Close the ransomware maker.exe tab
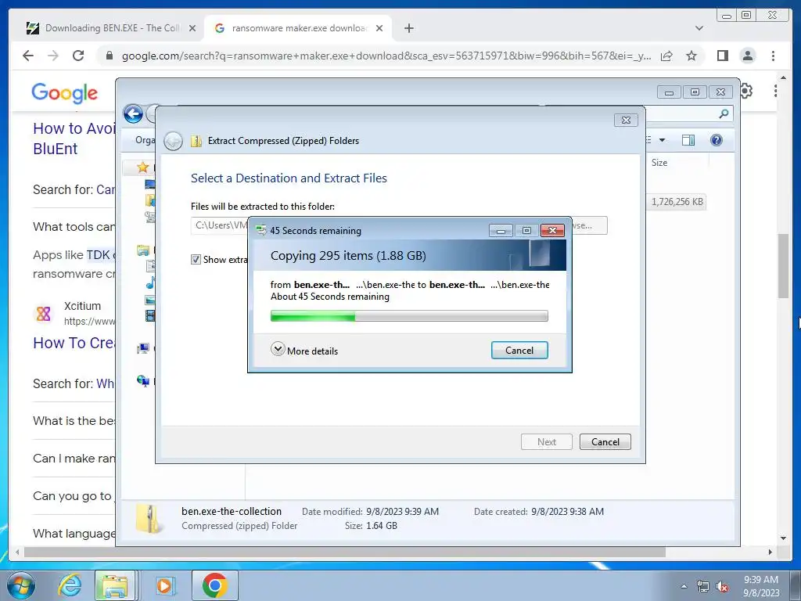Screen dimensions: 801x601 tap(379, 28)
